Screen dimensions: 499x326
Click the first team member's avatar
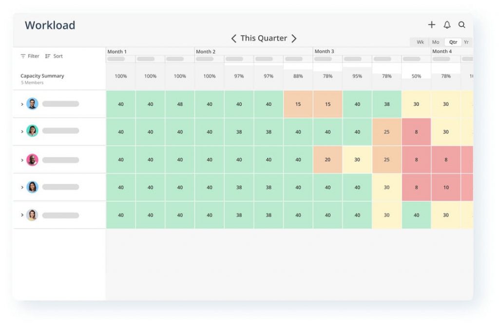(x=33, y=103)
